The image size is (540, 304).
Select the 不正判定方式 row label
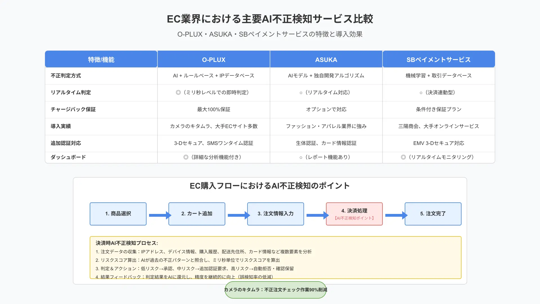click(66, 76)
